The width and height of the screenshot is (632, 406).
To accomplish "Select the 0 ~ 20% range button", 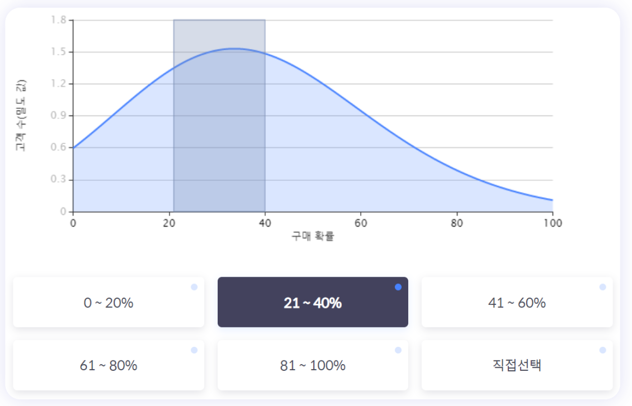I will (108, 303).
